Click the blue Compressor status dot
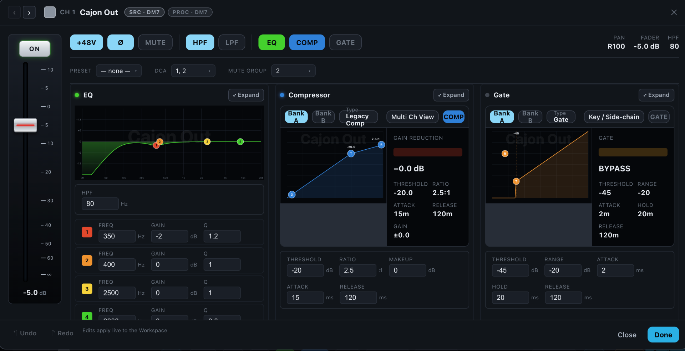 pos(282,95)
